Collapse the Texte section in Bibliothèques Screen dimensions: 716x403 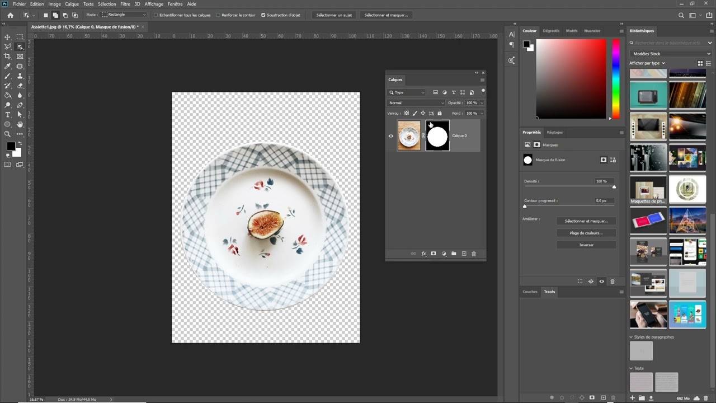(632, 368)
